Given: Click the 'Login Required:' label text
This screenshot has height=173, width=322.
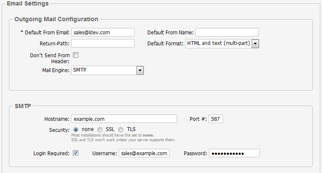Looking at the screenshot, I should (x=51, y=153).
